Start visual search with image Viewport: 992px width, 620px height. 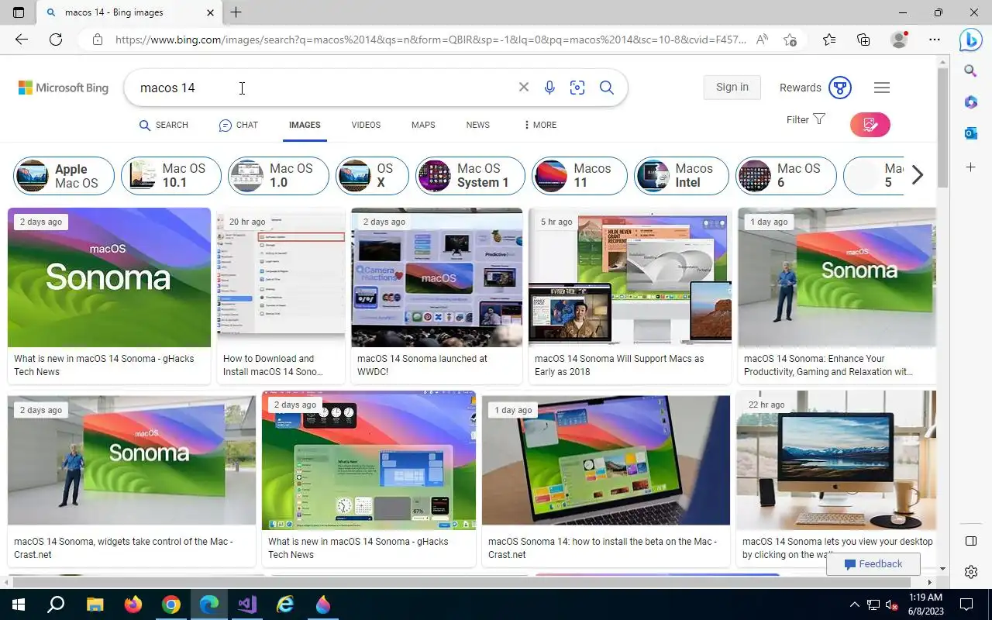pos(577,88)
